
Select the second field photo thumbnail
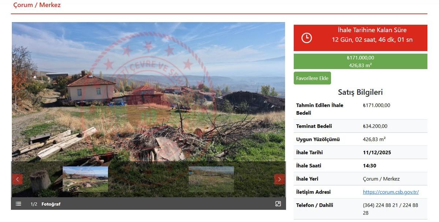click(x=211, y=179)
